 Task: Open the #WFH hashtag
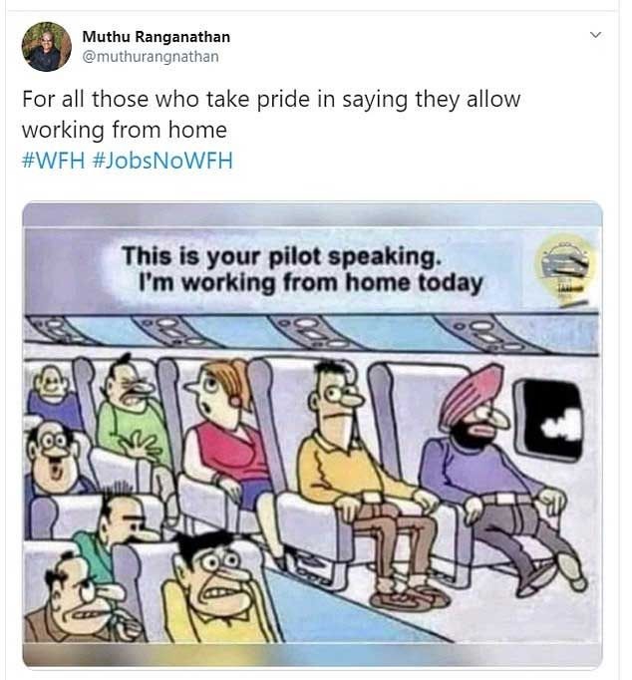(53, 160)
